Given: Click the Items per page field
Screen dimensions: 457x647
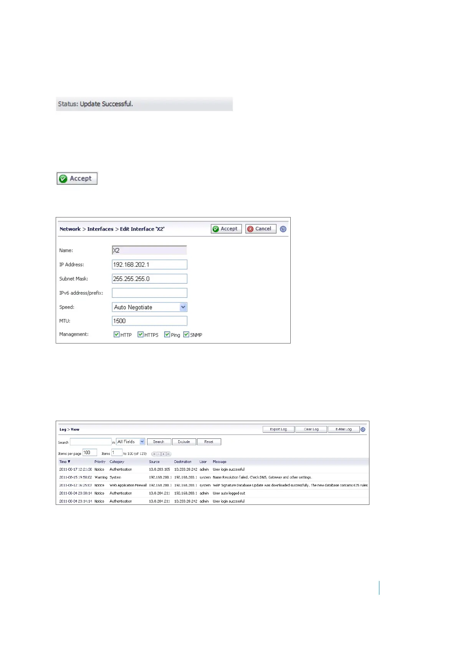Looking at the screenshot, I should tap(90, 453).
